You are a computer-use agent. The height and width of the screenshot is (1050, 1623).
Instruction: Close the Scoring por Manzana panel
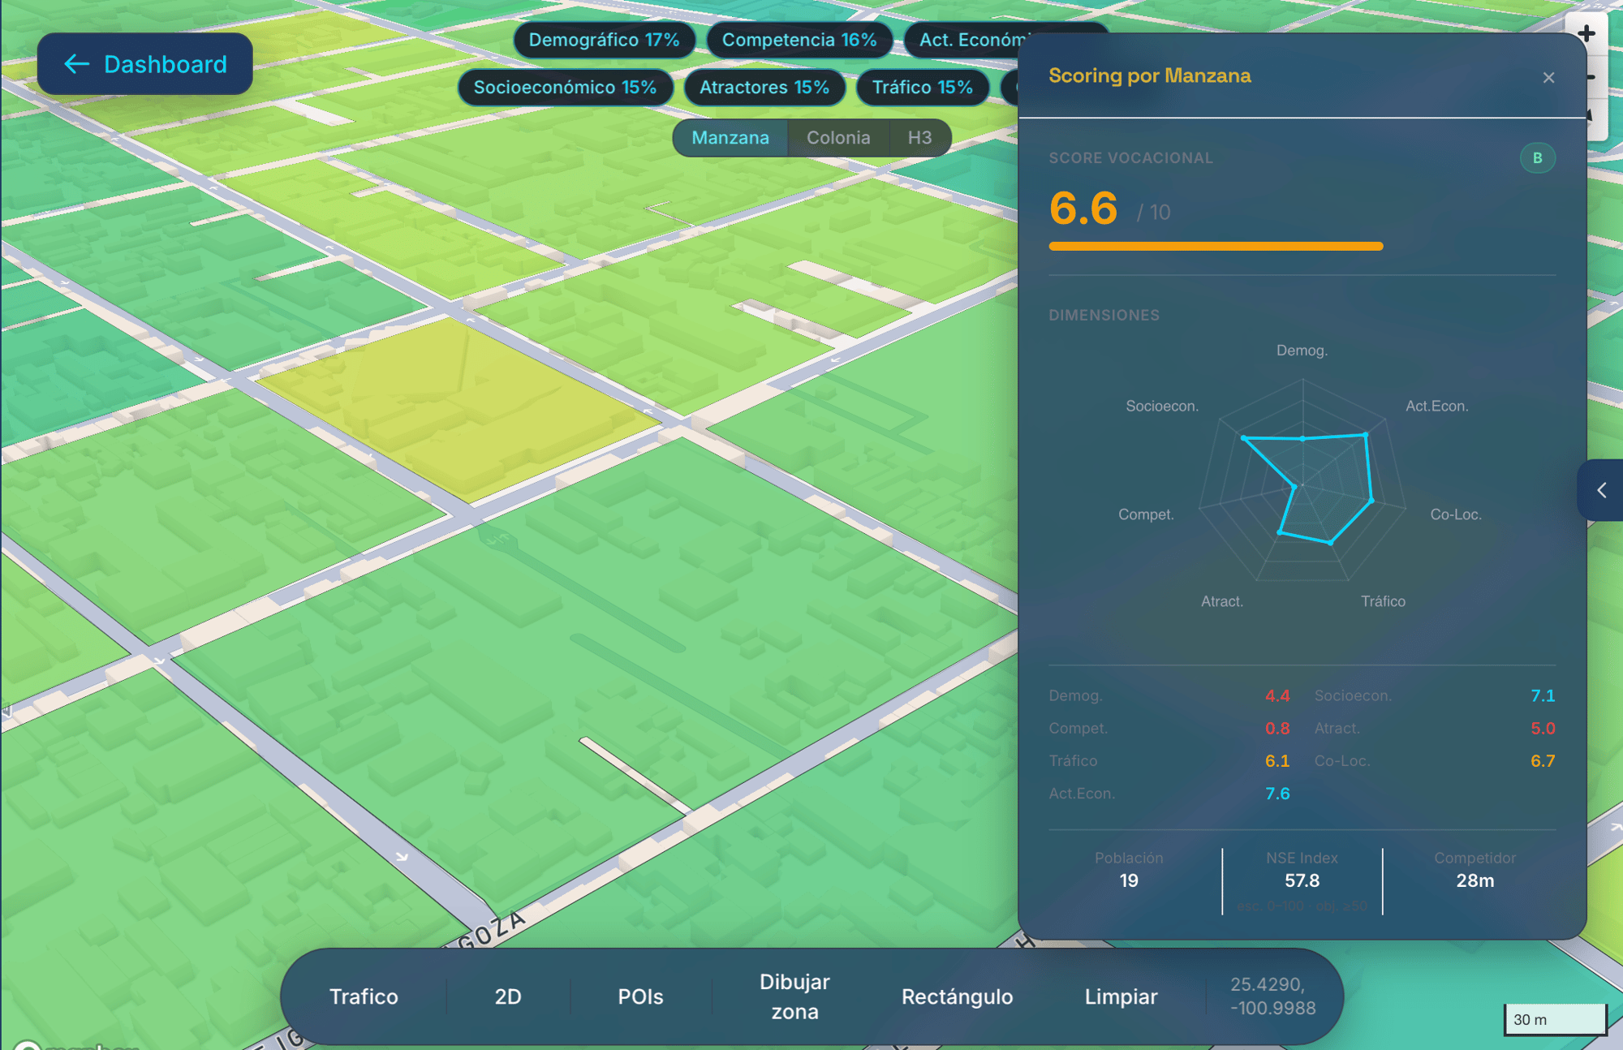pos(1548,78)
